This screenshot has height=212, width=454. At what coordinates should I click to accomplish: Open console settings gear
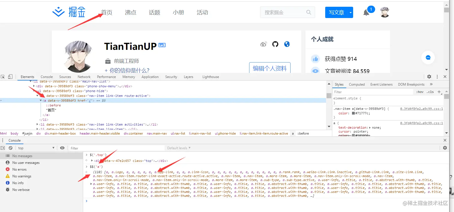445,148
